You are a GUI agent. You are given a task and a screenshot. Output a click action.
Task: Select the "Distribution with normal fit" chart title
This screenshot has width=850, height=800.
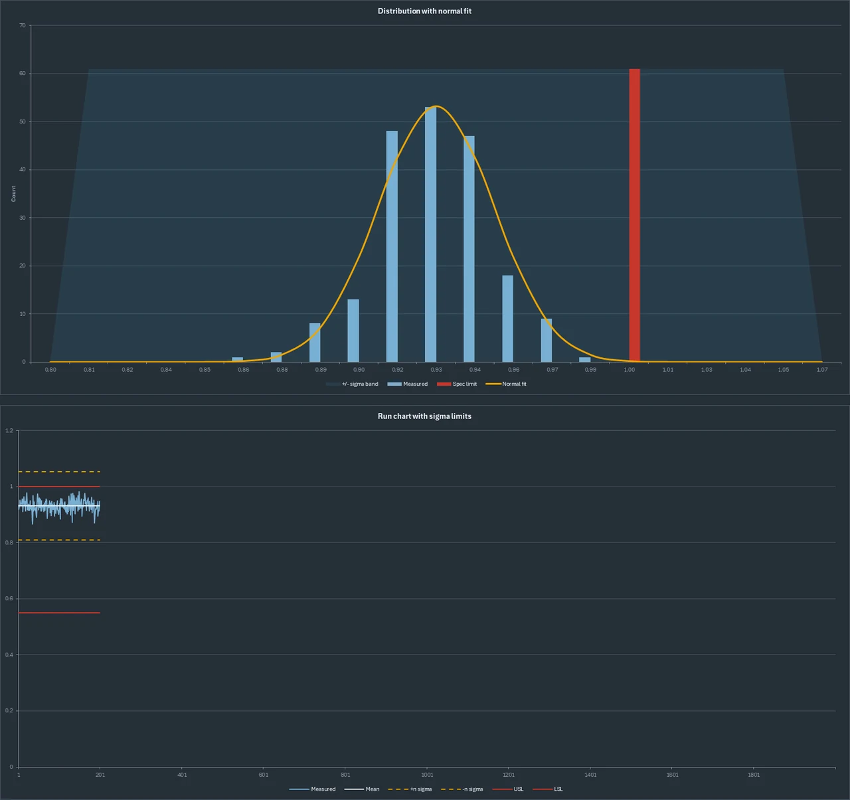425,11
